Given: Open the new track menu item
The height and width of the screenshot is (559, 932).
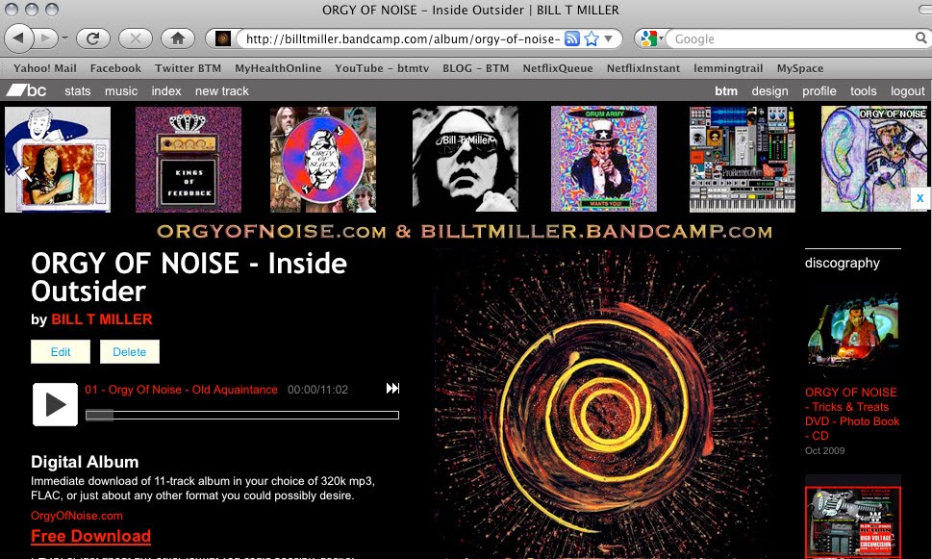Looking at the screenshot, I should 222,91.
